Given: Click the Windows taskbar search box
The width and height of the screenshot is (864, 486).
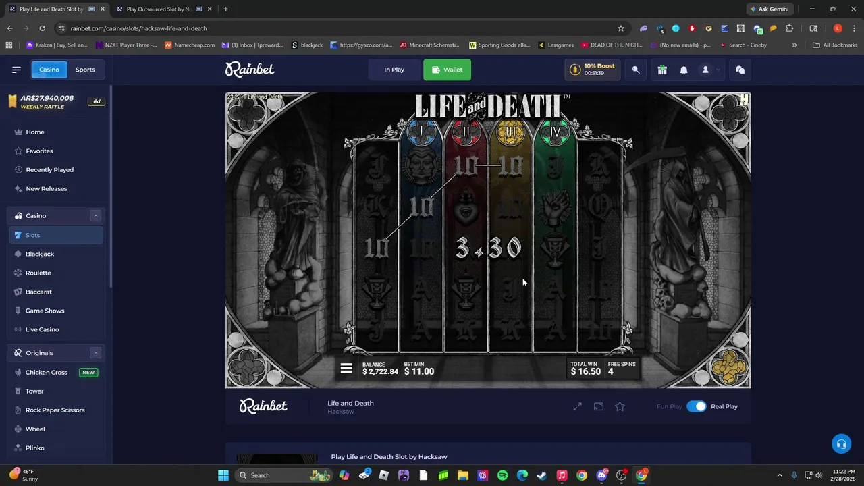Looking at the screenshot, I should click(x=283, y=475).
